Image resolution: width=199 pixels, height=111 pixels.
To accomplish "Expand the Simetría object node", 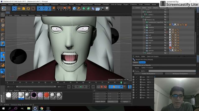I will coord(145,27).
